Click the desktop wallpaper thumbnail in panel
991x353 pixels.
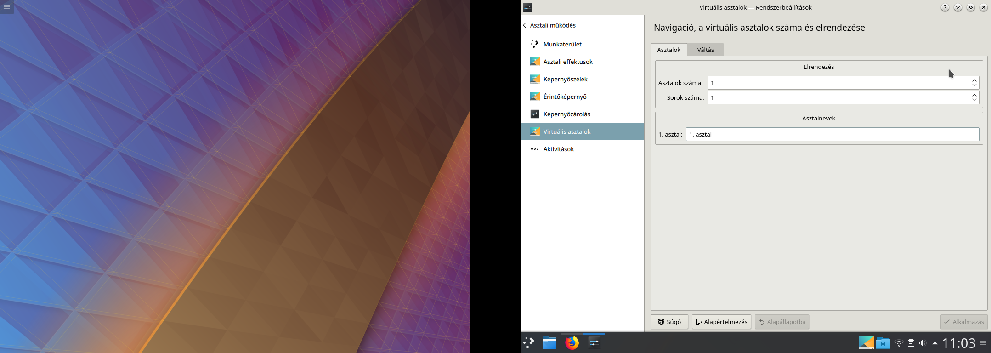(x=866, y=343)
